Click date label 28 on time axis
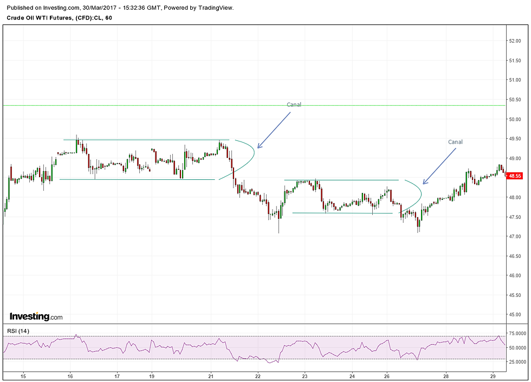This screenshot has height=382, width=531. point(446,376)
